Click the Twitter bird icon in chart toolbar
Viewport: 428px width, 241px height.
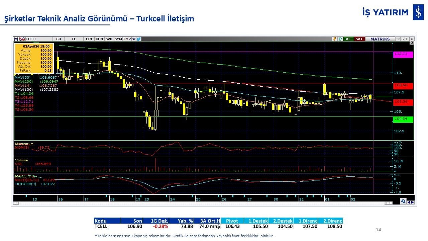(x=139, y=39)
